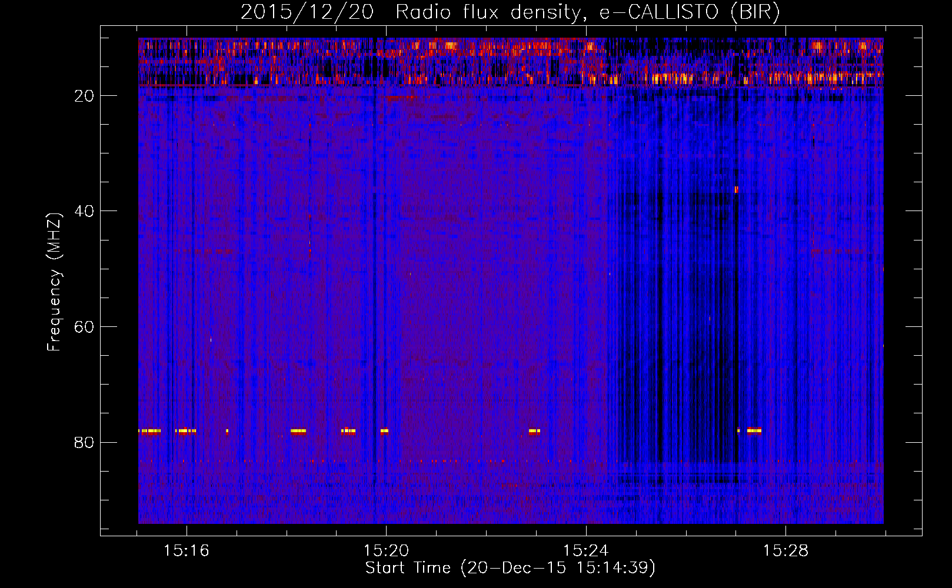The width and height of the screenshot is (952, 588).
Task: Click the 80 MHz frequency tick label
Action: (x=84, y=442)
